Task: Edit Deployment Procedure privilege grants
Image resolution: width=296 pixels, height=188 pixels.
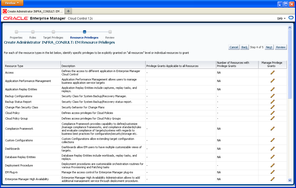Action: 272,165
